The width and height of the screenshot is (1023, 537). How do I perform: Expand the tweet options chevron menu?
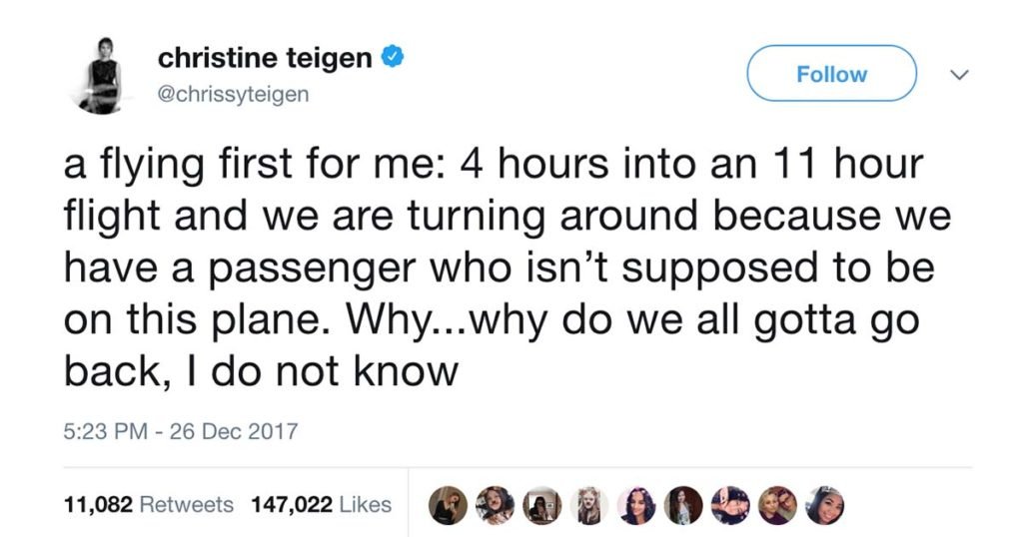coord(956,75)
